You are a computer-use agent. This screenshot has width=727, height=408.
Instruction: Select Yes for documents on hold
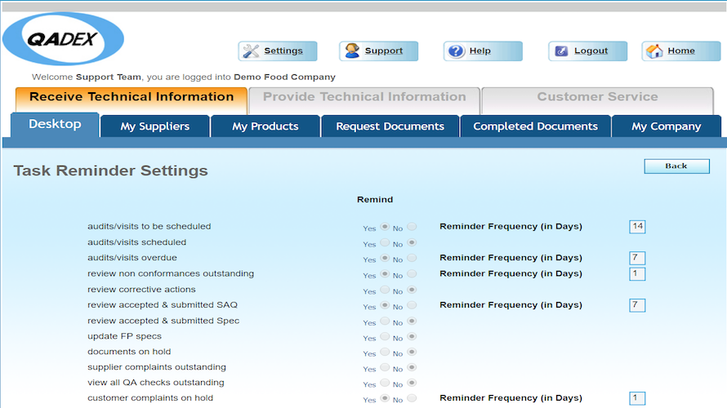[x=385, y=352]
